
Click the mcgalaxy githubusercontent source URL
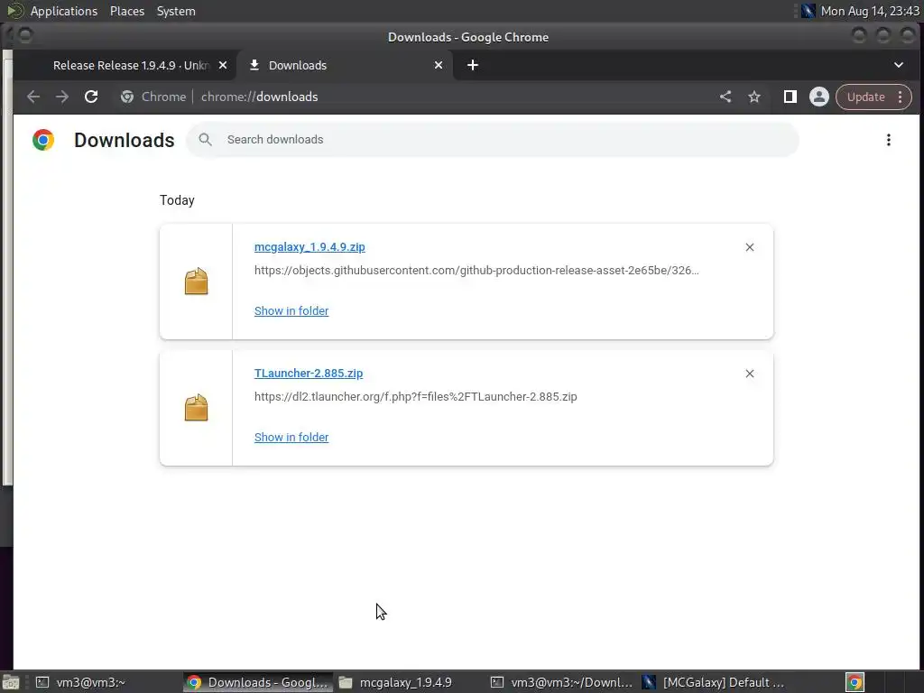[x=476, y=271]
